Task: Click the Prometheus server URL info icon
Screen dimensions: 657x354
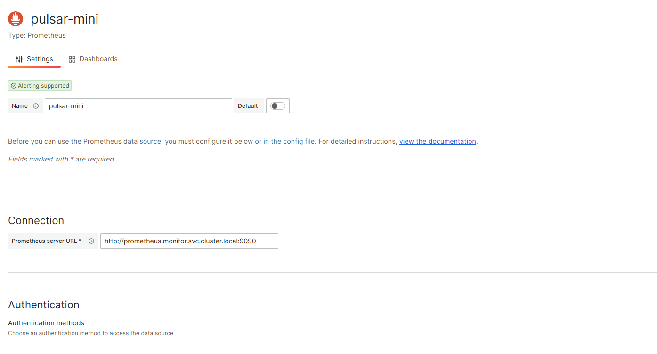Action: (91, 241)
